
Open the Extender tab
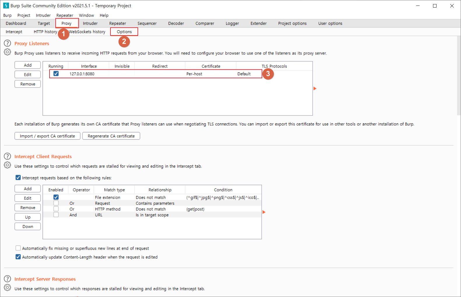click(x=258, y=23)
